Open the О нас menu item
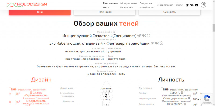This screenshot has height=106, width=215. (179, 5)
